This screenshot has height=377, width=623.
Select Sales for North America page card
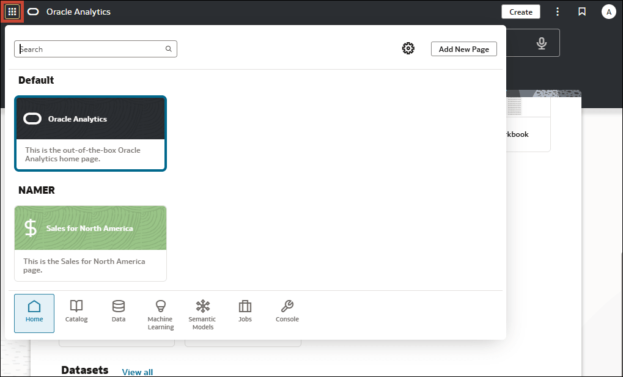click(x=90, y=244)
